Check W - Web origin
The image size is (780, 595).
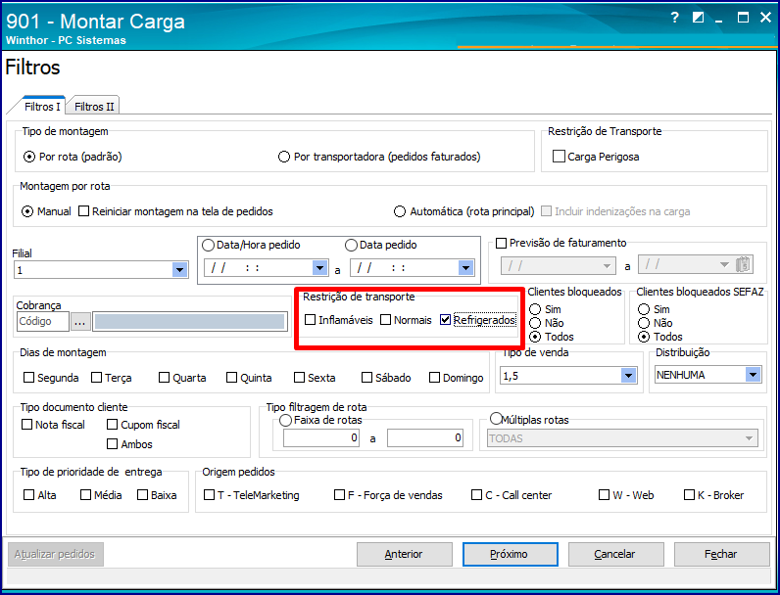(604, 495)
